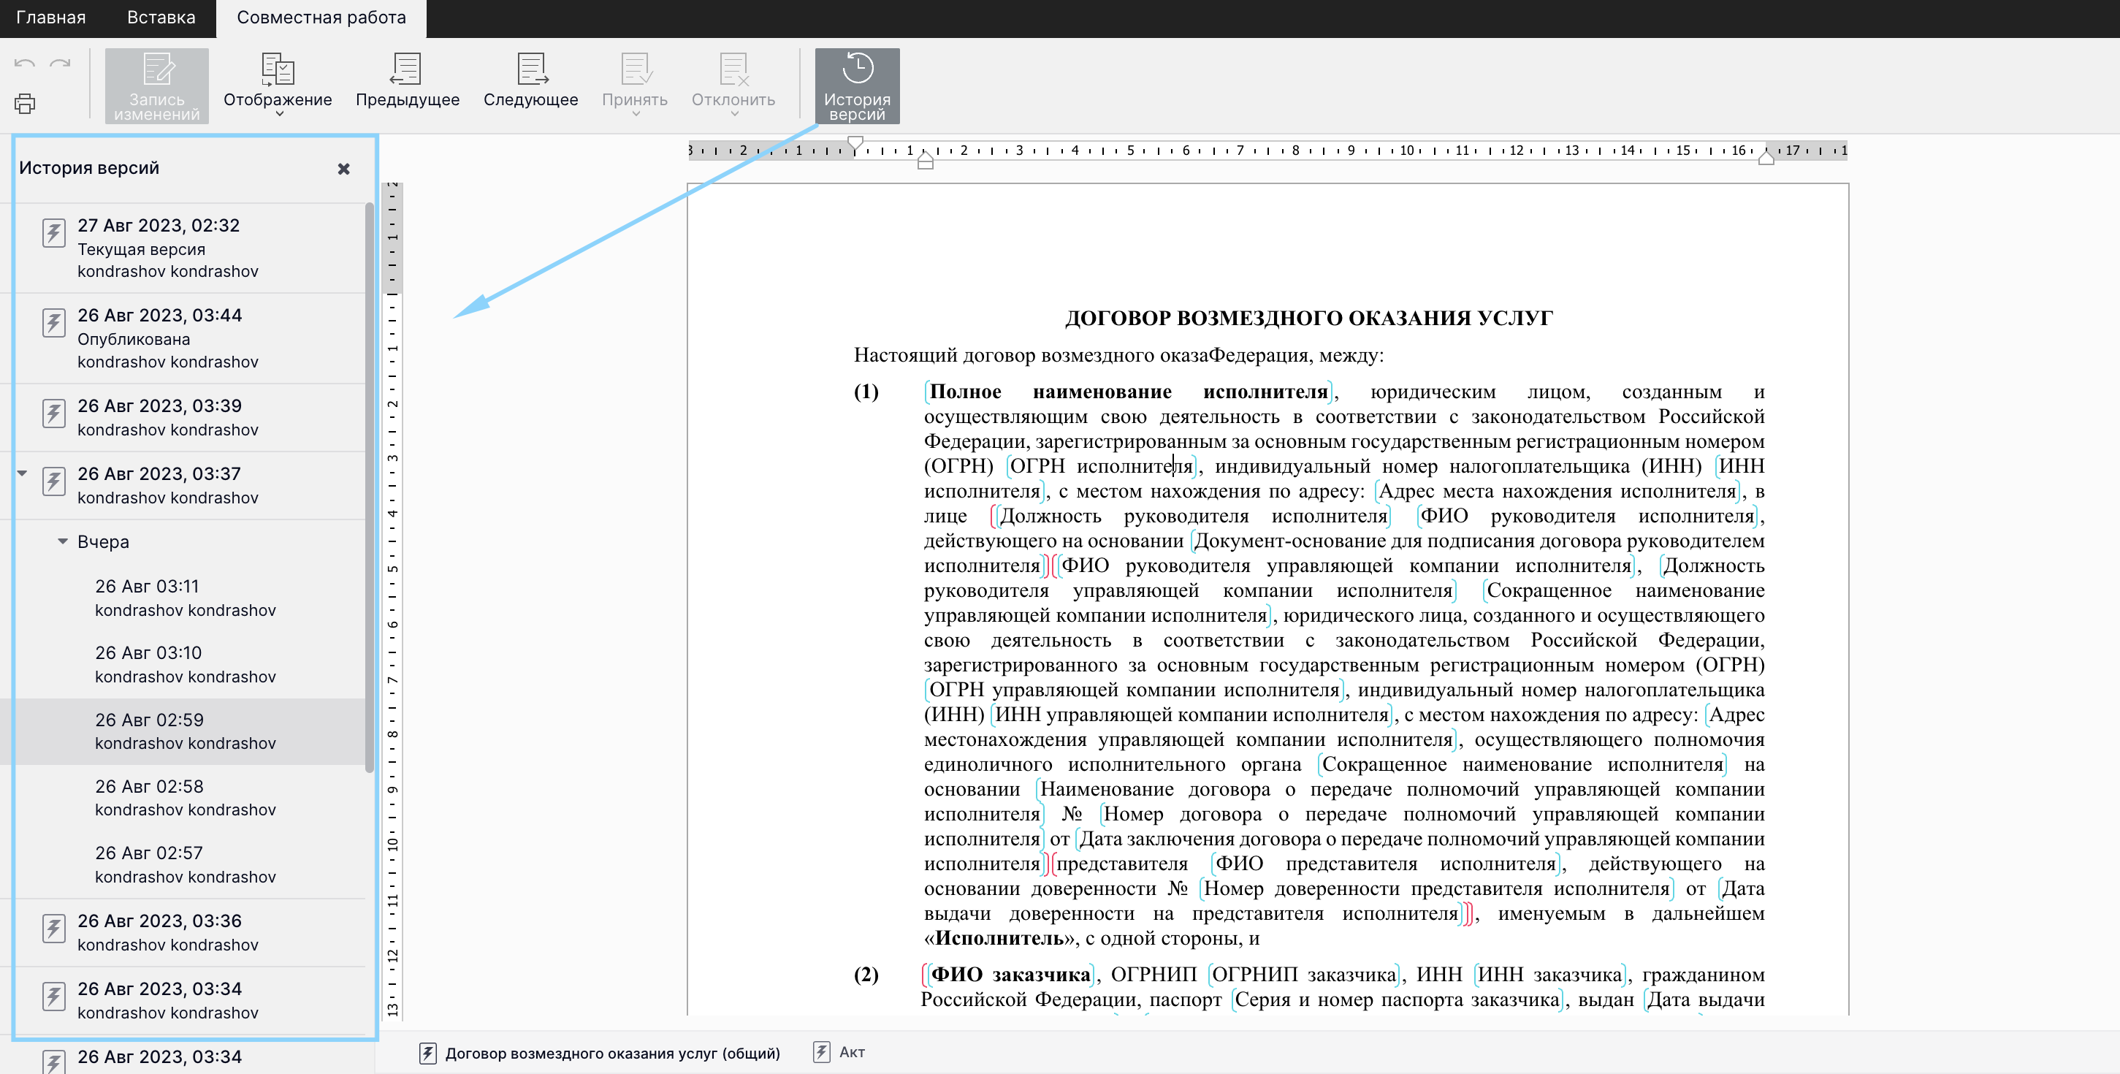Click document icon of 27 Авг 2023, 02:32 version

point(54,233)
